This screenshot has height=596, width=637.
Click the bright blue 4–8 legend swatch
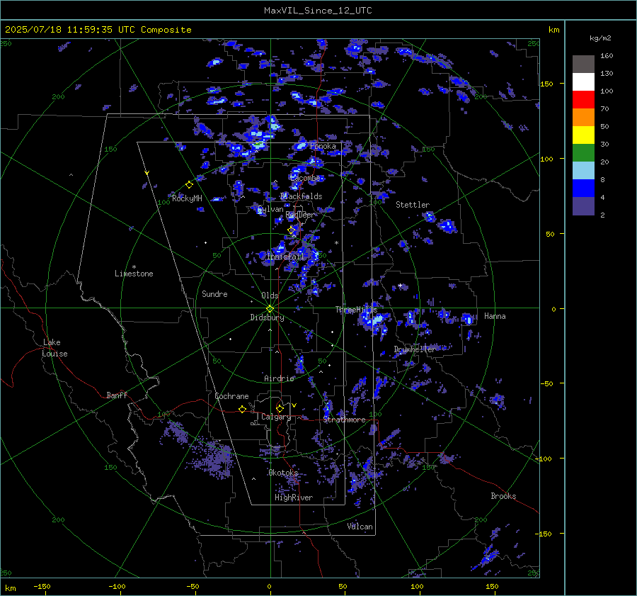point(583,188)
